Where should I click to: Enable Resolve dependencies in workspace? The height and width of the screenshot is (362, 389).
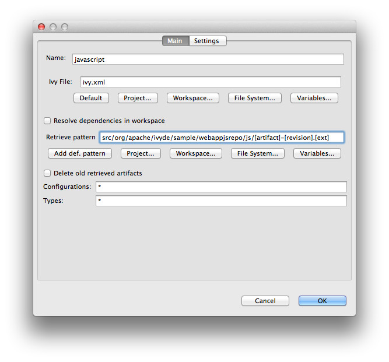click(x=47, y=121)
